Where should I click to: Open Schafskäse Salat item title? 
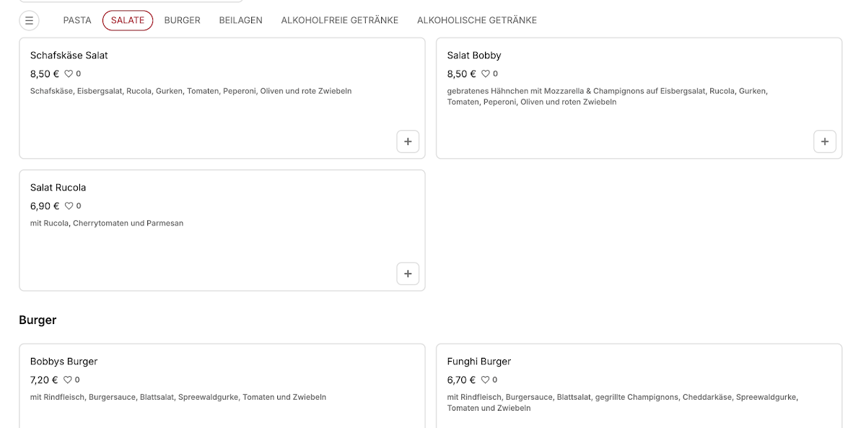[69, 56]
